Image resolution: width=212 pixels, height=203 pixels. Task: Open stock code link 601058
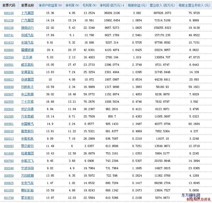pyautogui.click(x=9, y=190)
